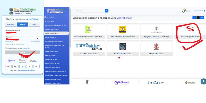The height and width of the screenshot is (103, 206).
Task: Click the black A normal font button
Action: point(198,18)
